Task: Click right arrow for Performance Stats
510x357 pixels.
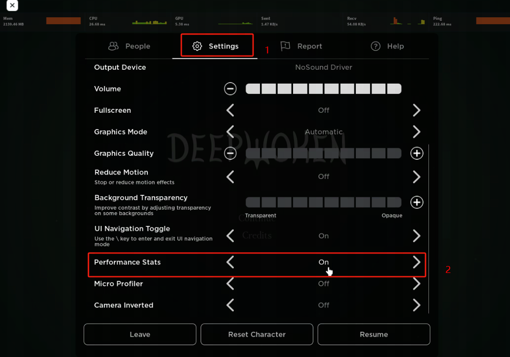Action: point(417,262)
